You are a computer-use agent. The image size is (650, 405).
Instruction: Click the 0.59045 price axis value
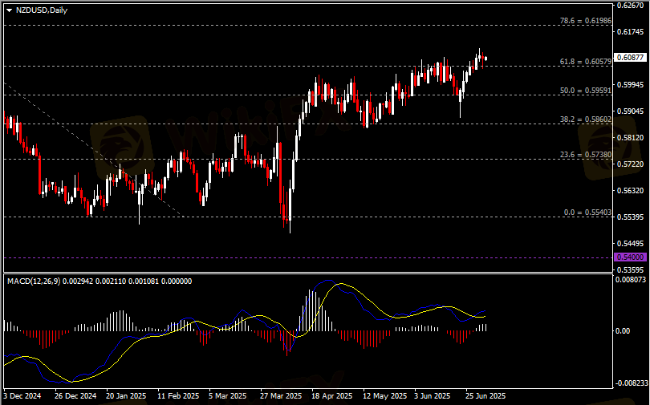(x=630, y=111)
